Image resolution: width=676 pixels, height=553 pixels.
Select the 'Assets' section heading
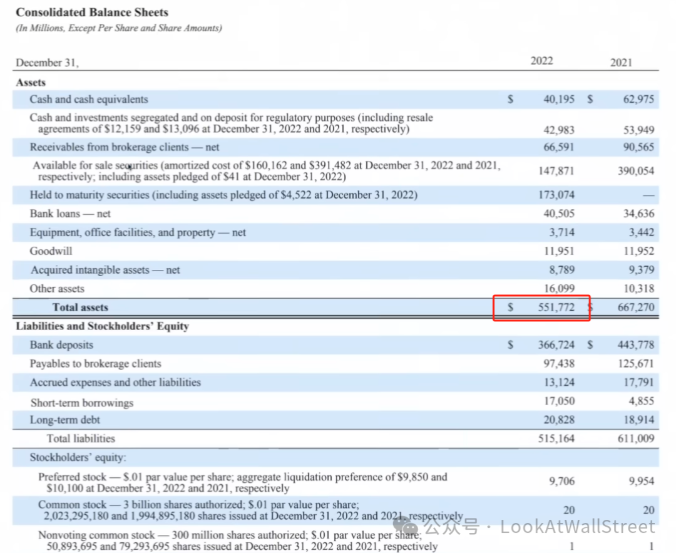click(31, 83)
